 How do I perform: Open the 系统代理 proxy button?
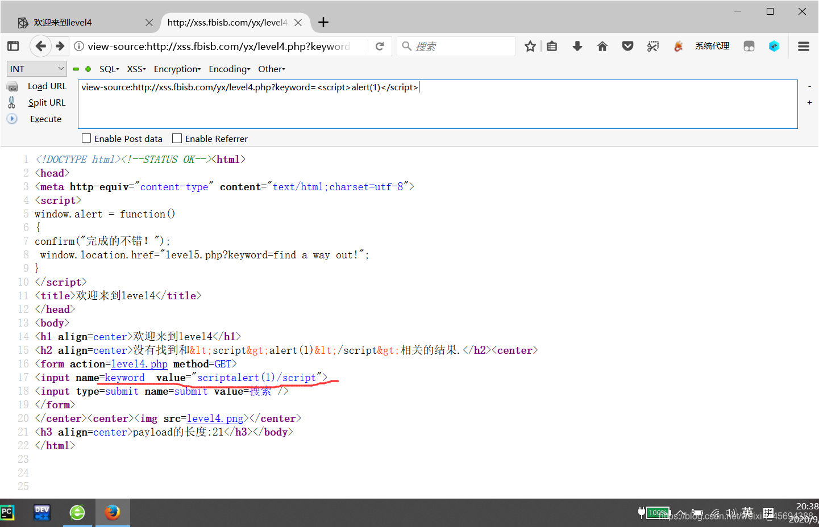pos(712,46)
